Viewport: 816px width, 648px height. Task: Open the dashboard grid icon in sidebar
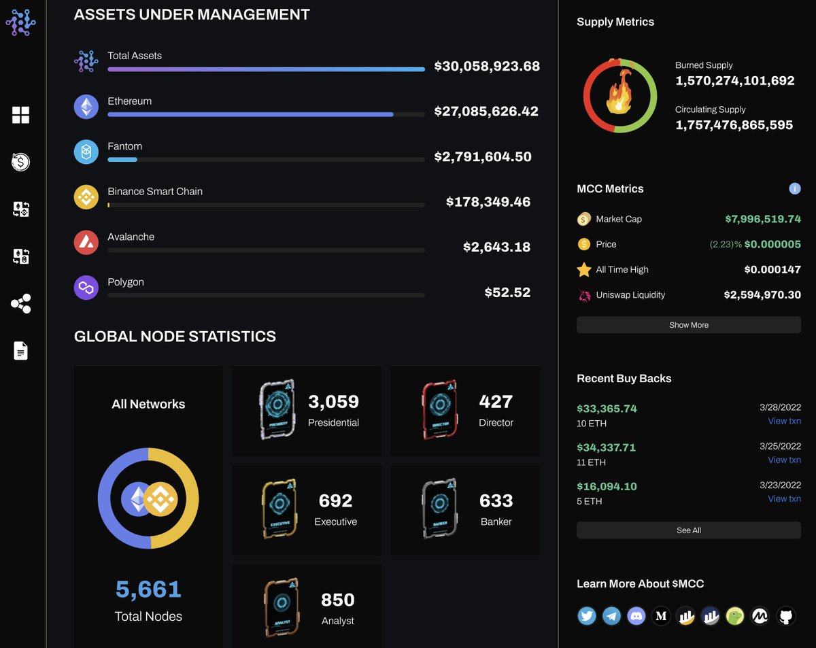[20, 115]
